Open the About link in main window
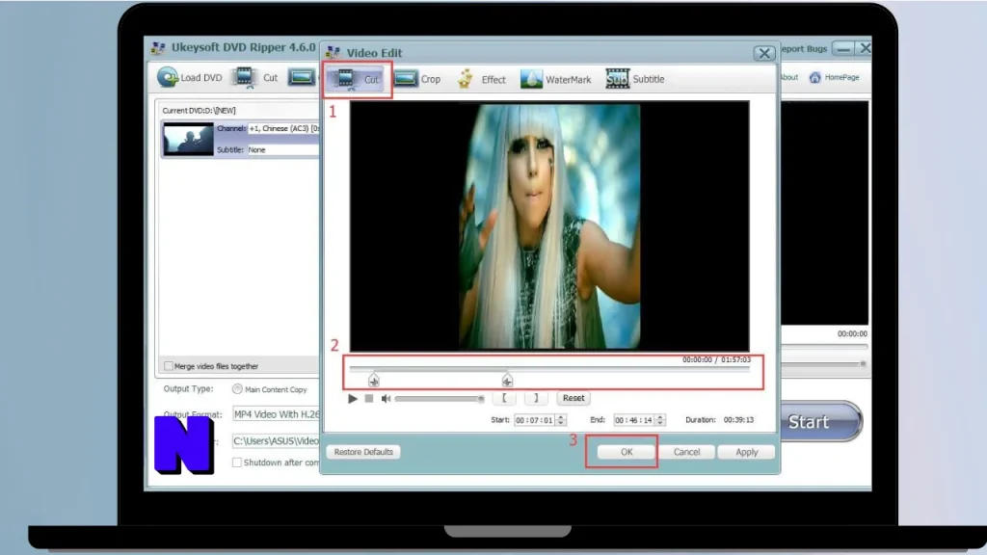The width and height of the screenshot is (987, 555). (789, 77)
